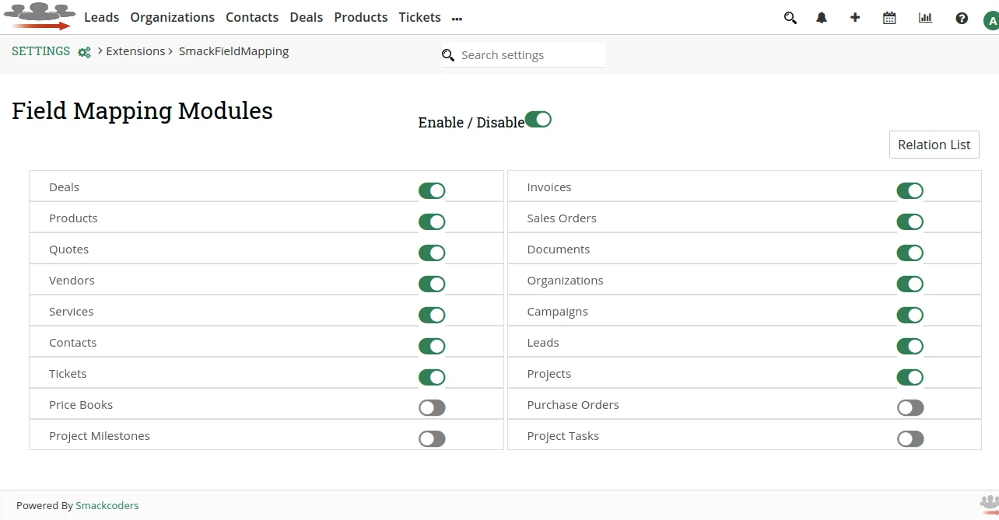Click the help question mark icon
The height and width of the screenshot is (520, 999).
pyautogui.click(x=962, y=18)
